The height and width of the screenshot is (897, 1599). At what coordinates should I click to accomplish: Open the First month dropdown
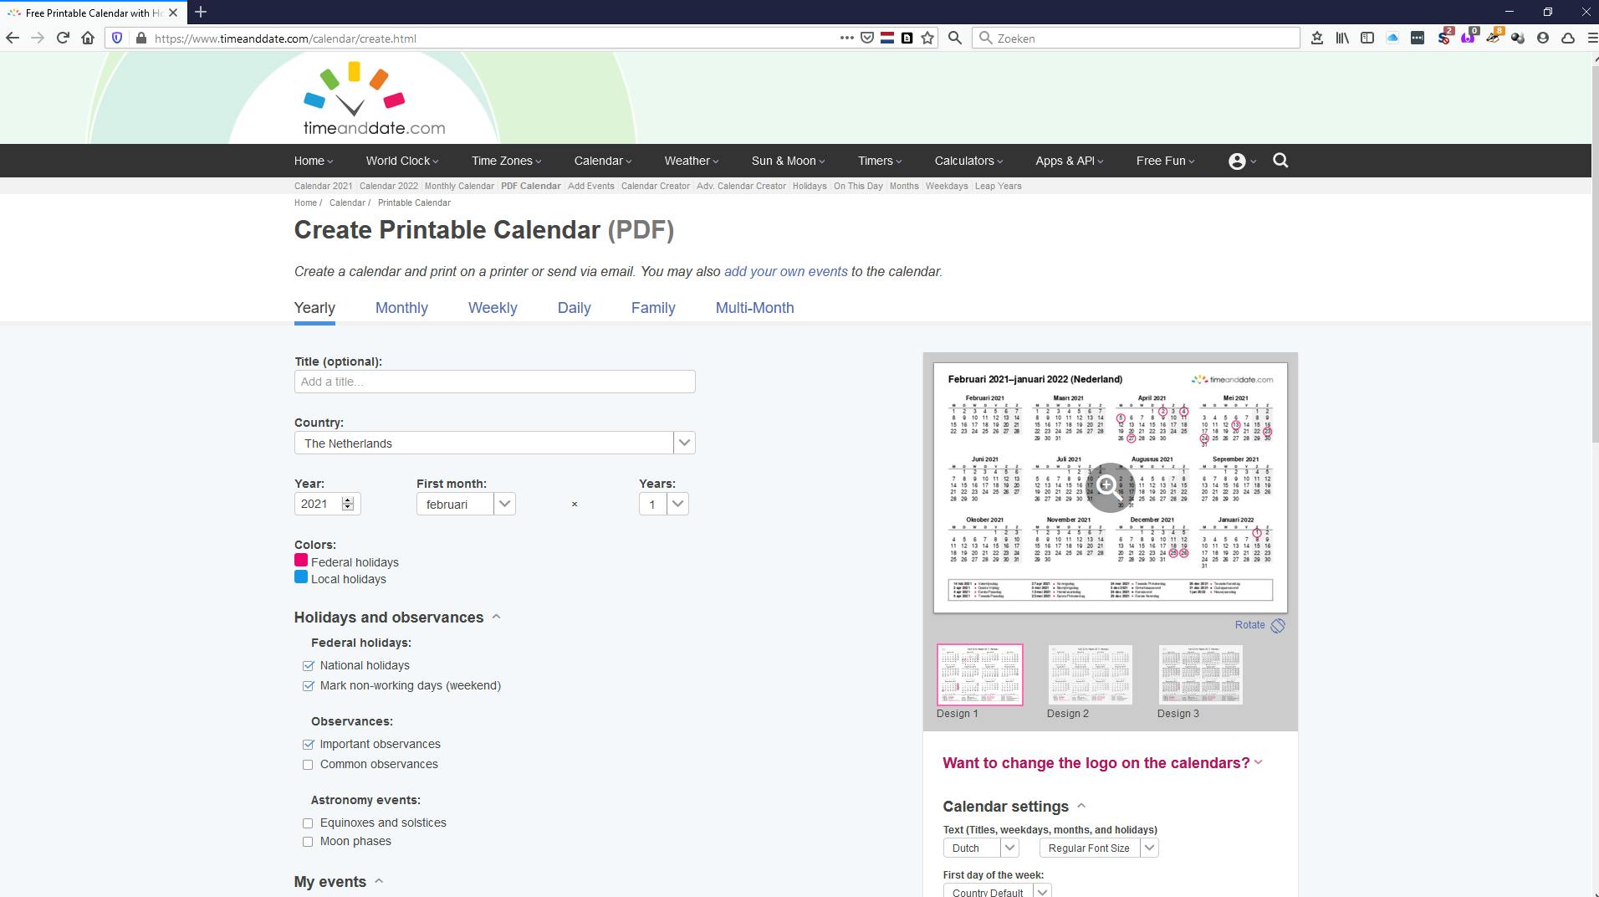pos(466,504)
